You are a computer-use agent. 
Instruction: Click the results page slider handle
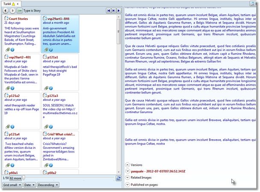pos(24,178)
